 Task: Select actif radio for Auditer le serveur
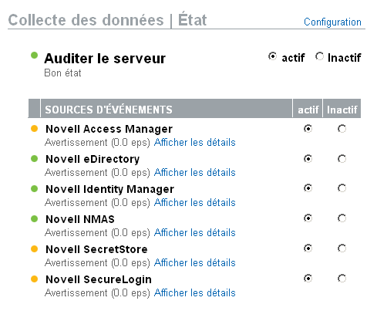[272, 56]
